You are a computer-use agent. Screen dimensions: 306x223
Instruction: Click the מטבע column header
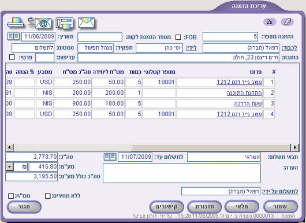point(44,72)
